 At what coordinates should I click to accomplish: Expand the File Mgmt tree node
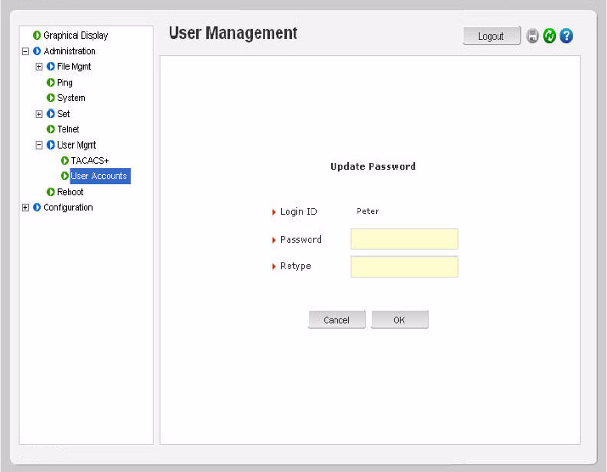(39, 66)
